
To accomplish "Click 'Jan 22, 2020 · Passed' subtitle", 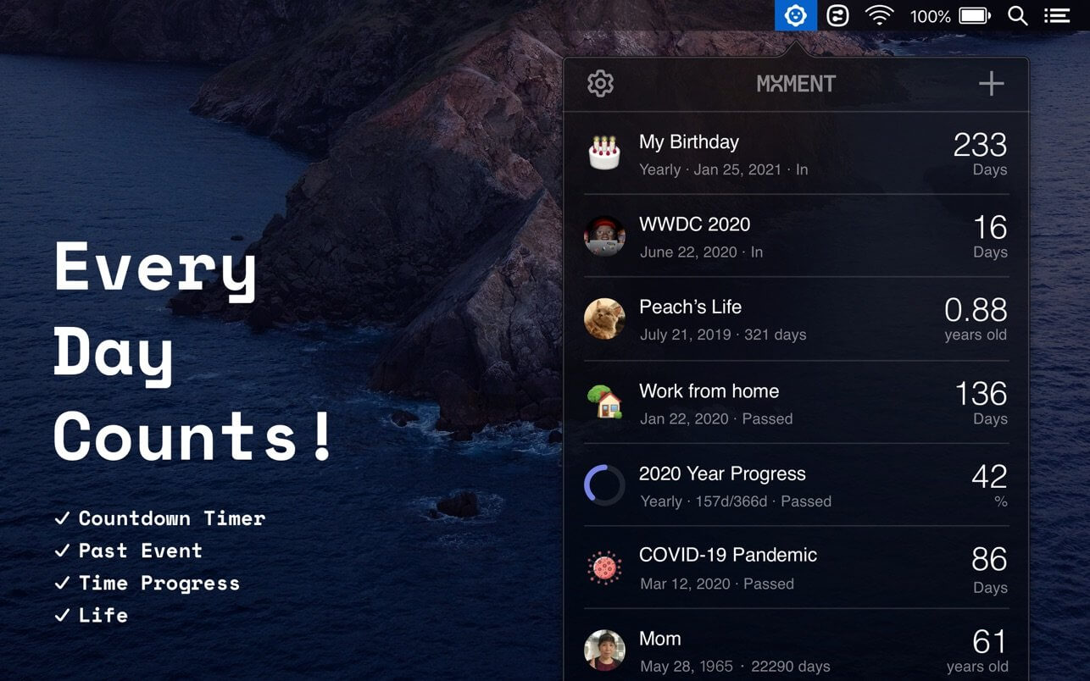I will (x=716, y=418).
